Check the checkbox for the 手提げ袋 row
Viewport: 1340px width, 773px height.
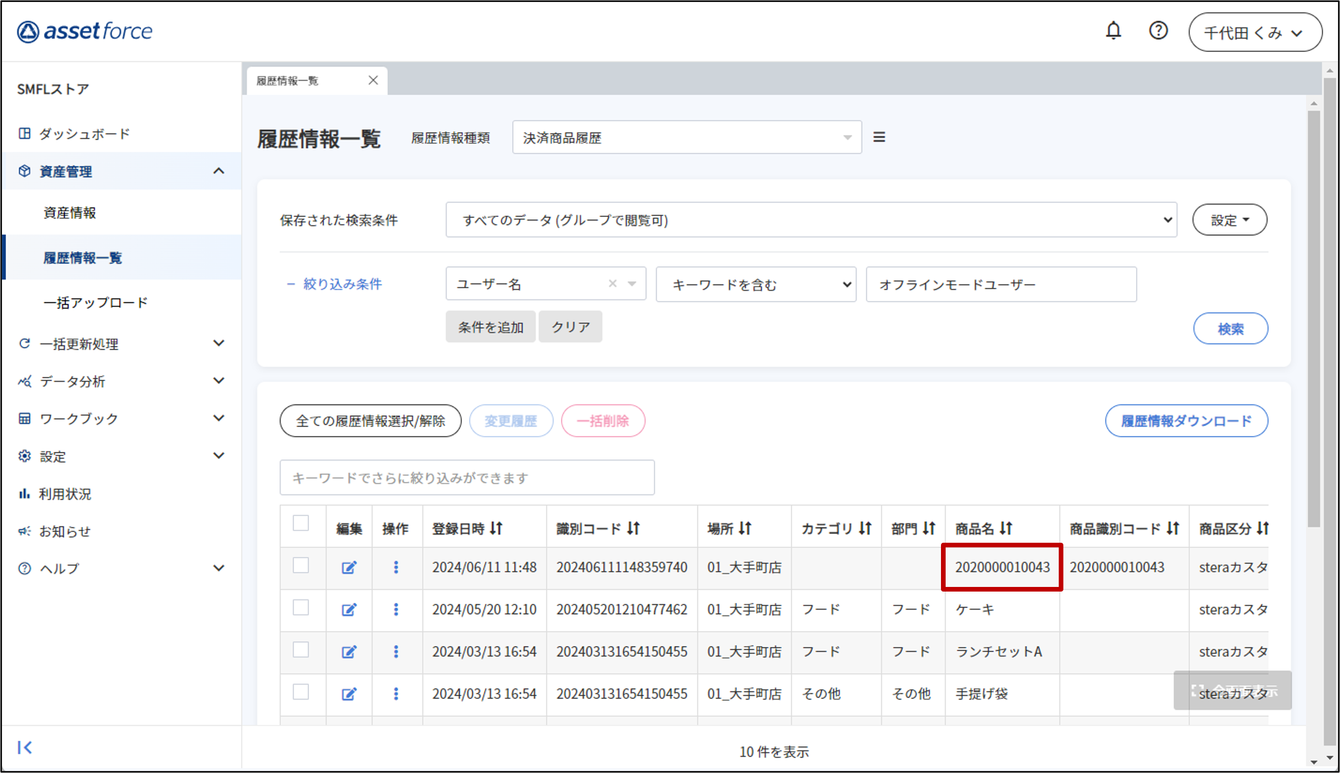pyautogui.click(x=301, y=692)
